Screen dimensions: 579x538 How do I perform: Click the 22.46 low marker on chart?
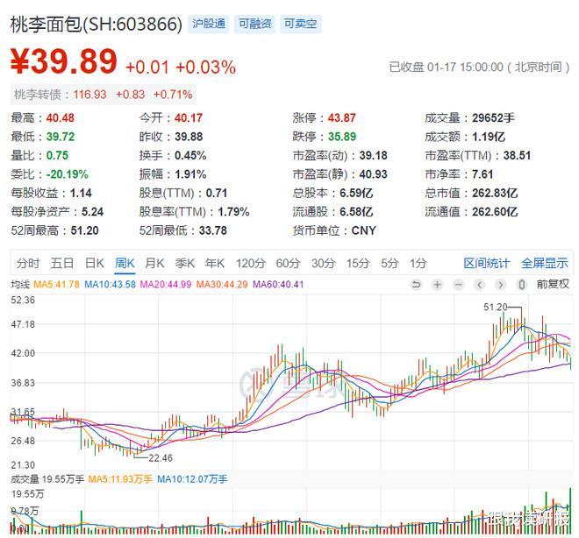pos(161,458)
